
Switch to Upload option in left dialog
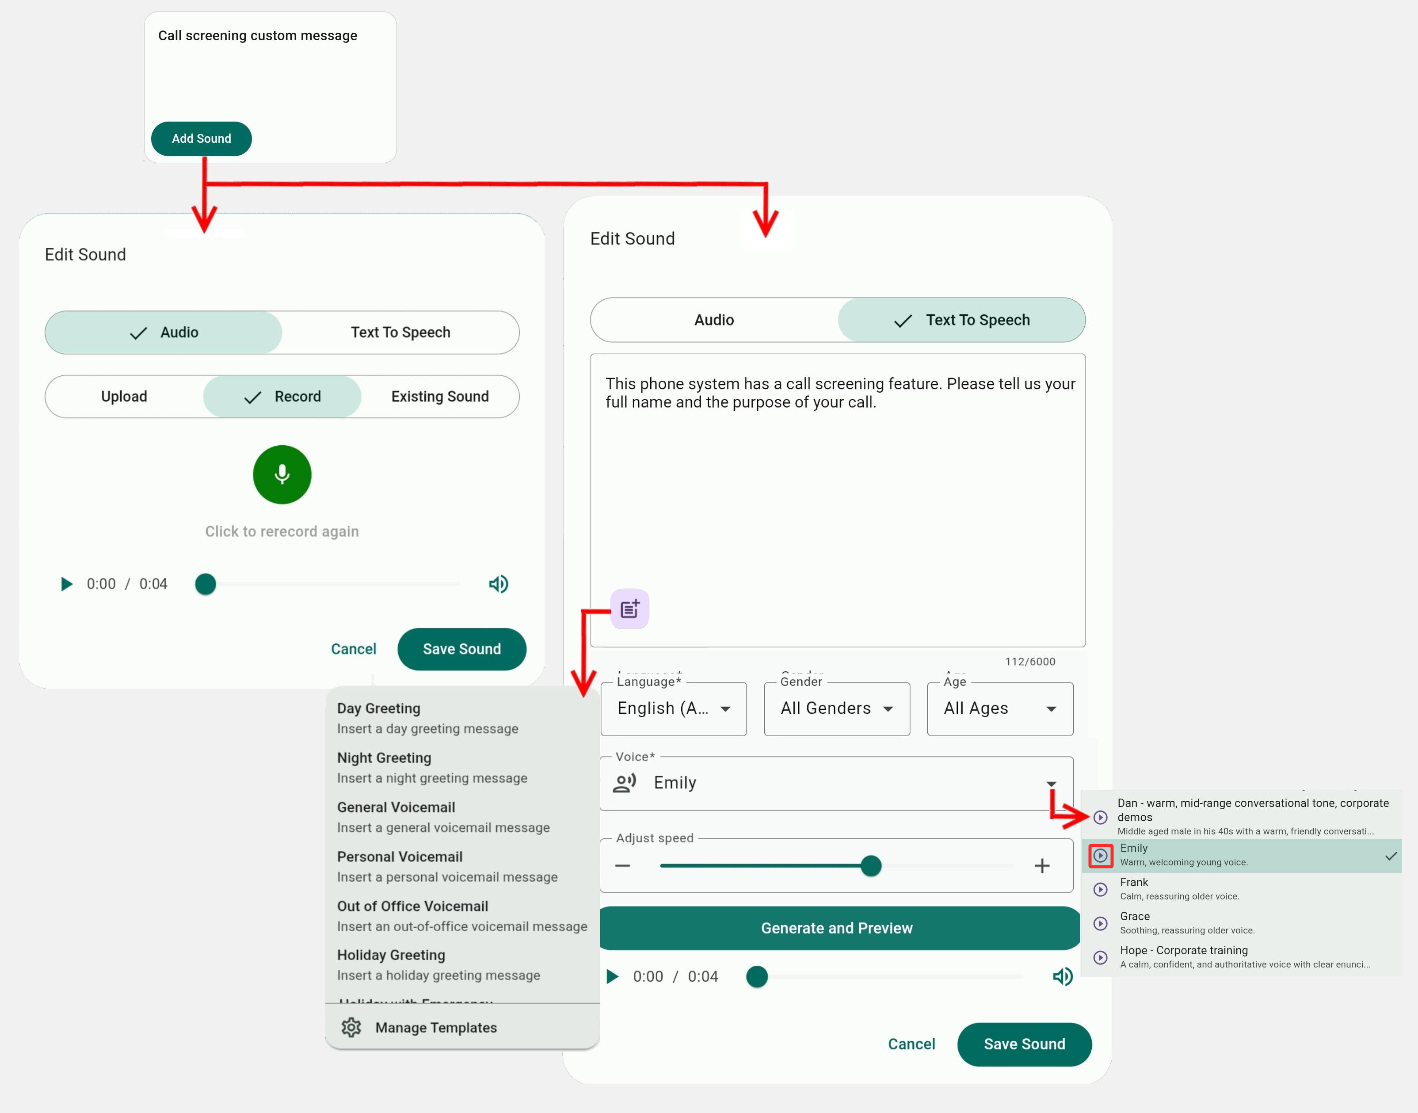(124, 396)
